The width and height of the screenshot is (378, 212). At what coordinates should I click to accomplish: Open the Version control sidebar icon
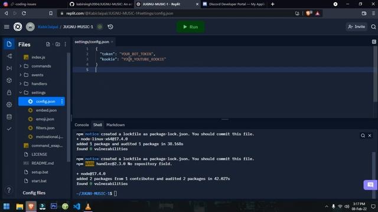(x=9, y=57)
